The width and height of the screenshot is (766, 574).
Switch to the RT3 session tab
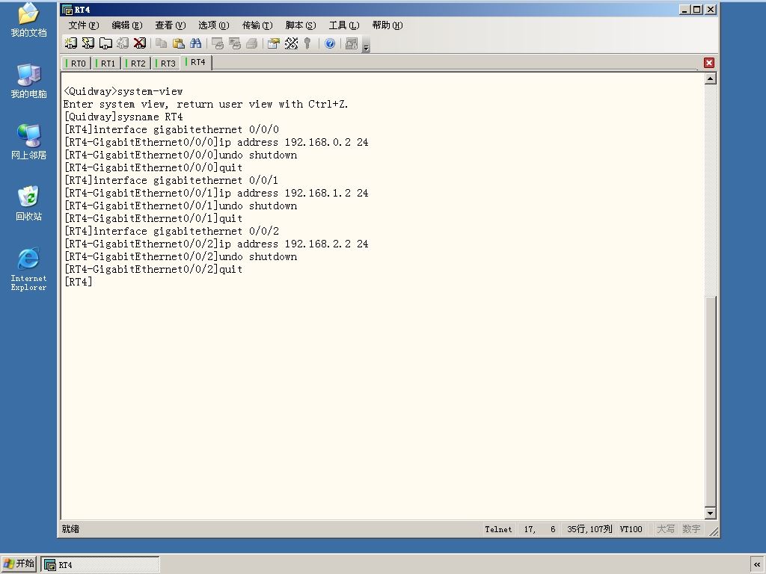165,64
